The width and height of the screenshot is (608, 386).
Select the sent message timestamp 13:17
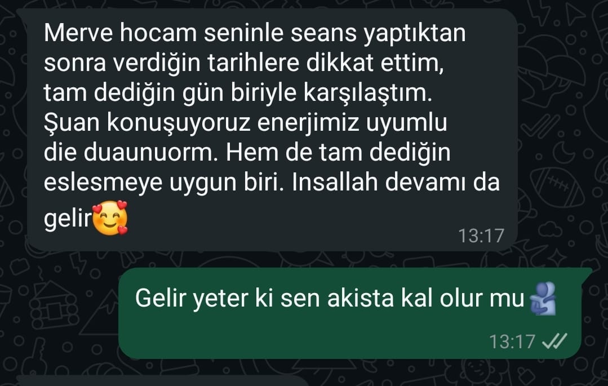(512, 342)
